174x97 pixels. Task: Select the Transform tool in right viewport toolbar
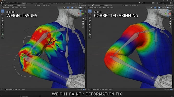click(x=90, y=27)
